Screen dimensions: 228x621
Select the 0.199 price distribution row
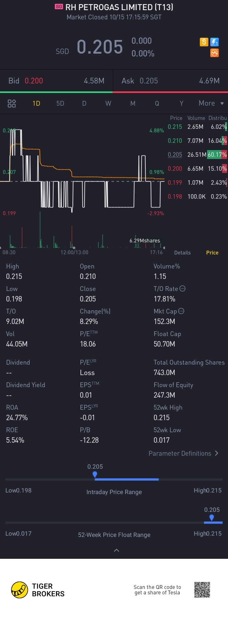click(x=197, y=182)
